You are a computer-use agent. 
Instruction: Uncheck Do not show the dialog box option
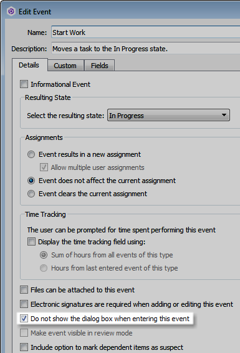(x=24, y=319)
